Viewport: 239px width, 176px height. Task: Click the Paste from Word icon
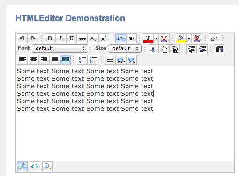pyautogui.click(x=175, y=49)
